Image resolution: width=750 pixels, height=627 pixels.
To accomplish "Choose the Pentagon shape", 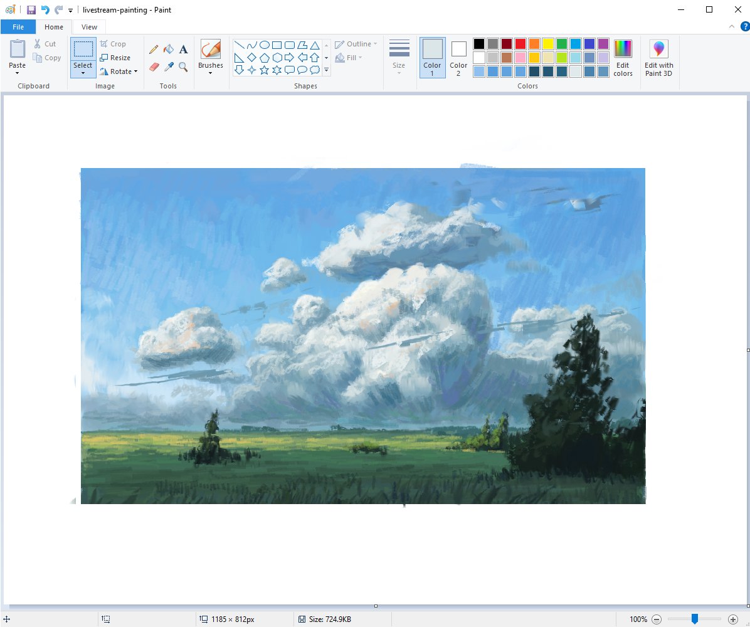I will tap(264, 58).
